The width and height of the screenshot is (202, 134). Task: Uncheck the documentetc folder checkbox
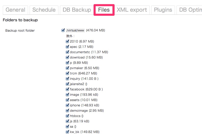point(67,52)
